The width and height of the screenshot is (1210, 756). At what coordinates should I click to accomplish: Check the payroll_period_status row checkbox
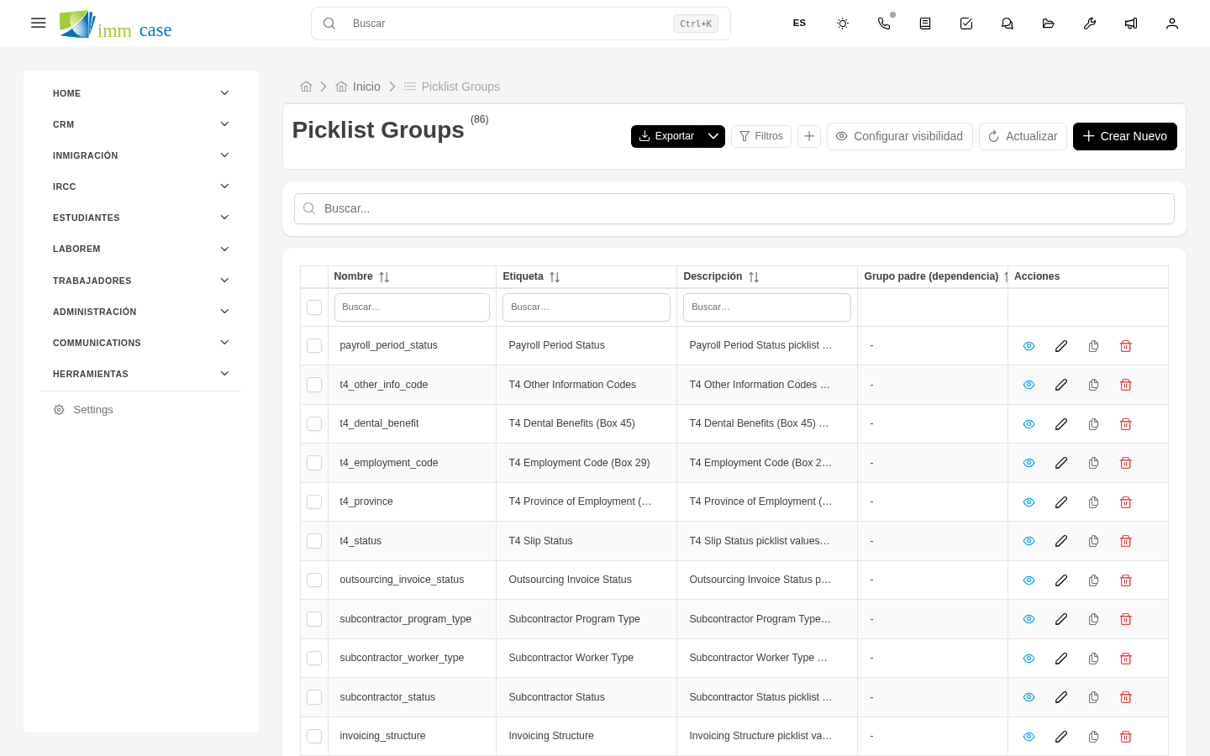(314, 346)
